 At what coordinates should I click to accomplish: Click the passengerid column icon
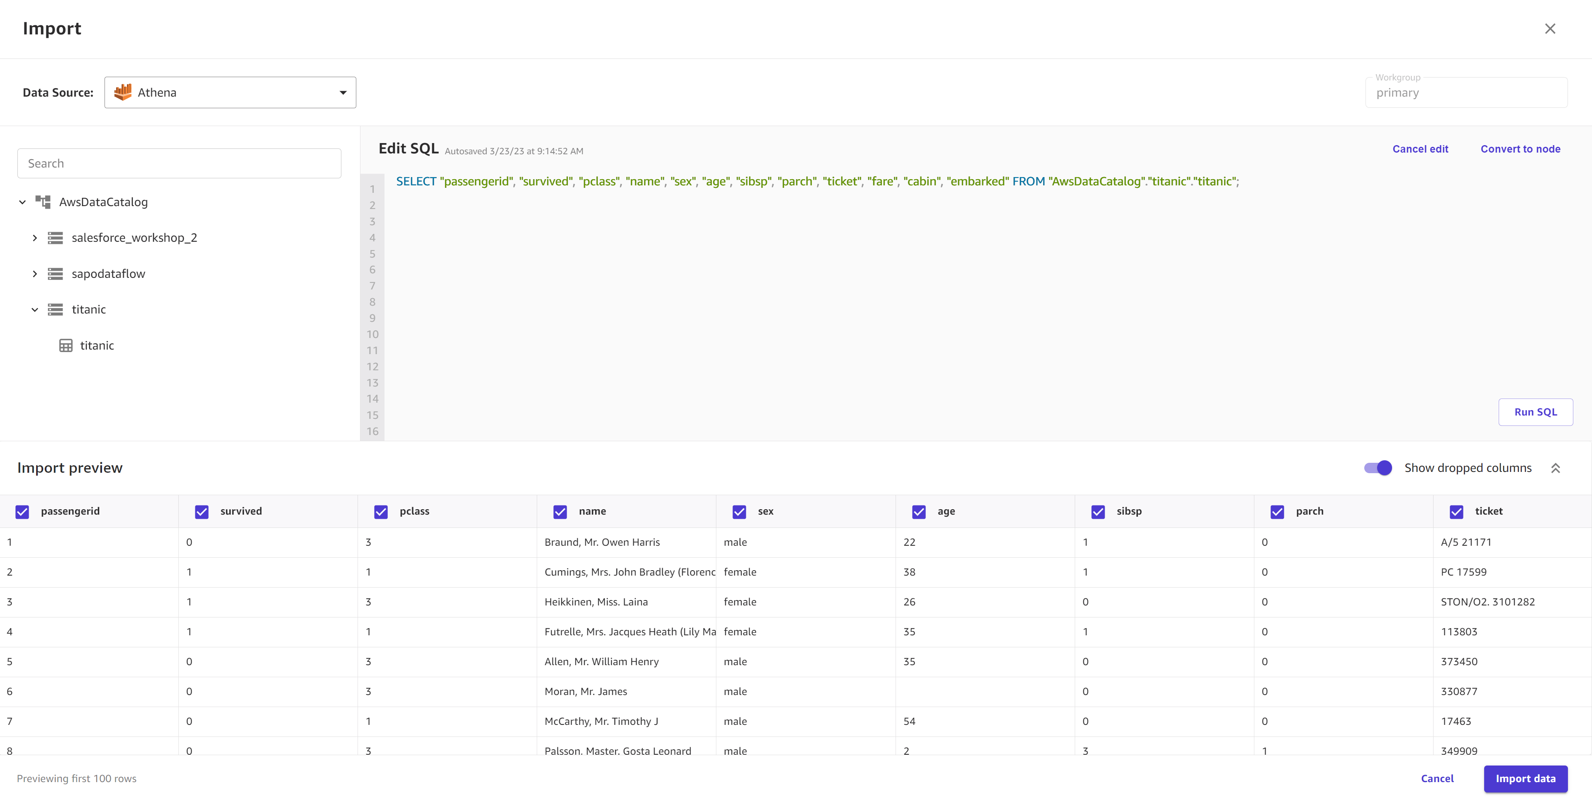(22, 511)
